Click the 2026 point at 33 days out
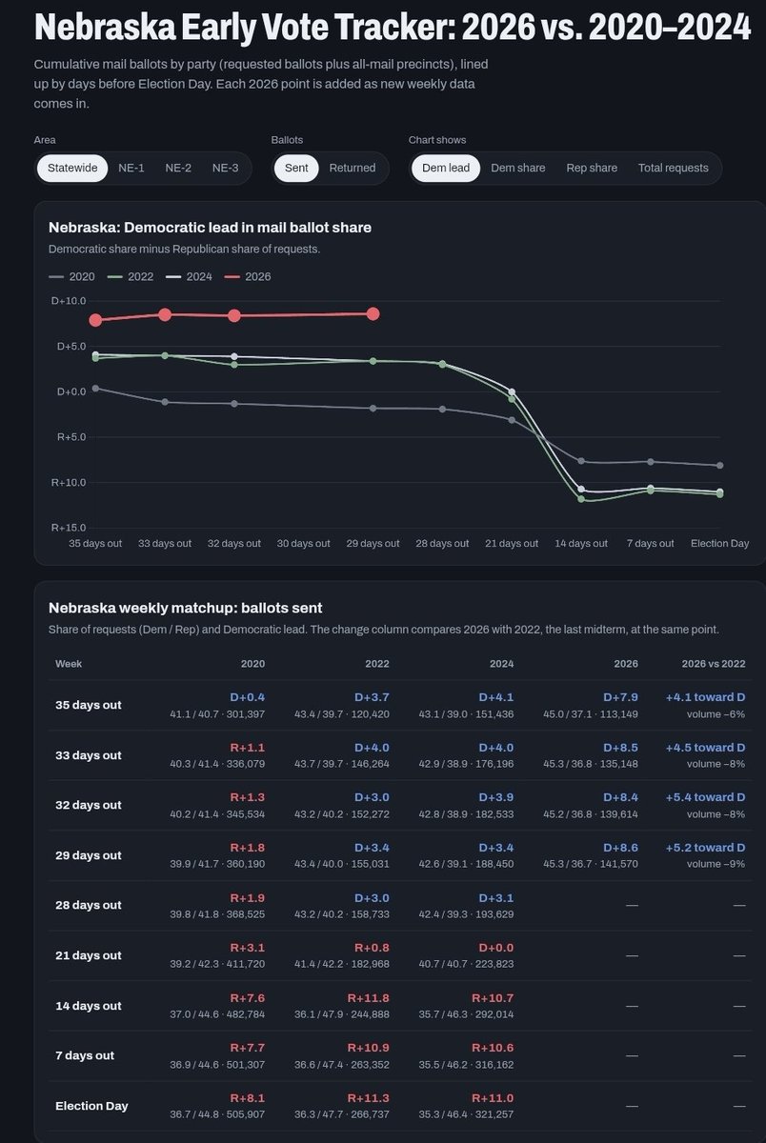766x1143 pixels. click(x=165, y=314)
